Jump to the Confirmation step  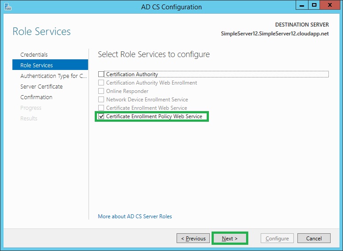(x=36, y=97)
